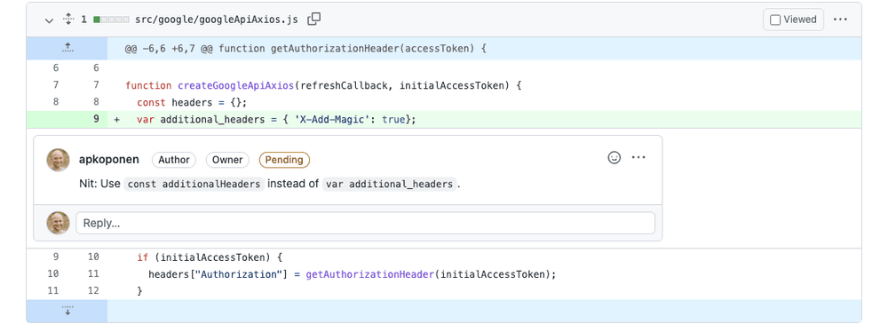888x324 pixels.
Task: Click the createGoogleApiAxios function line
Action: click(x=323, y=85)
